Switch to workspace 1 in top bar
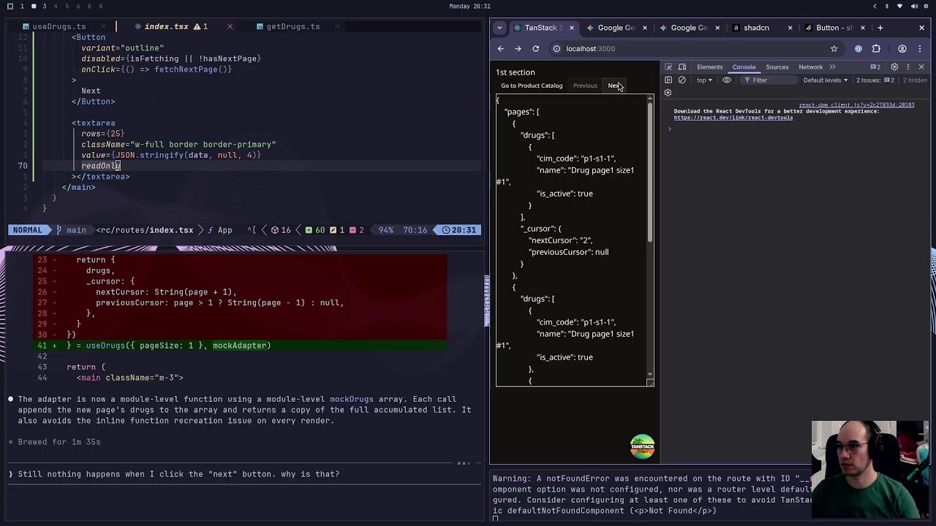The image size is (936, 526). pyautogui.click(x=22, y=7)
